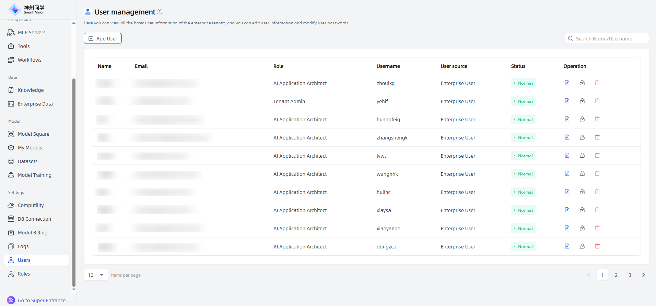Open the items per page dropdown
This screenshot has width=656, height=306.
click(x=96, y=275)
